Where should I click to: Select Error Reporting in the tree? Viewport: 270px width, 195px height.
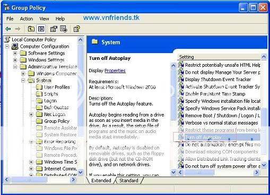pyautogui.click(x=60, y=141)
